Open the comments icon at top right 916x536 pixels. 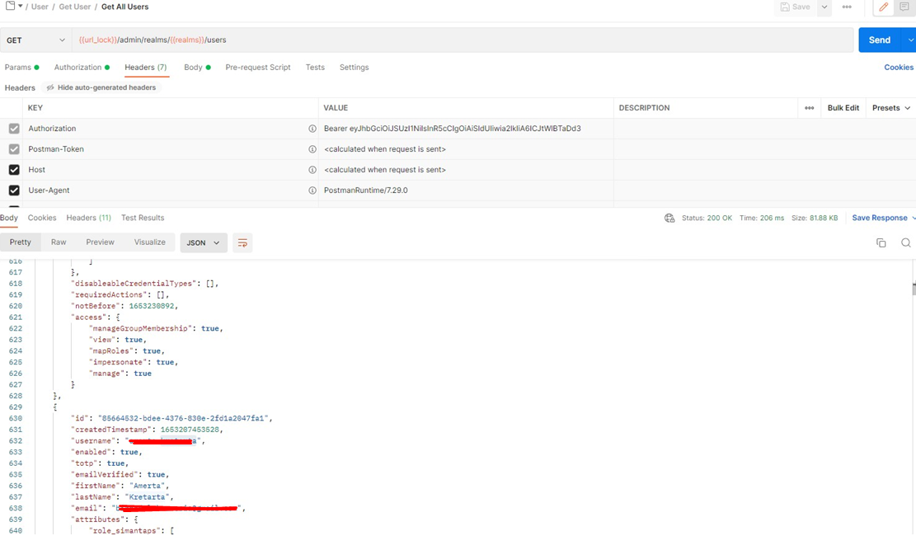click(904, 7)
